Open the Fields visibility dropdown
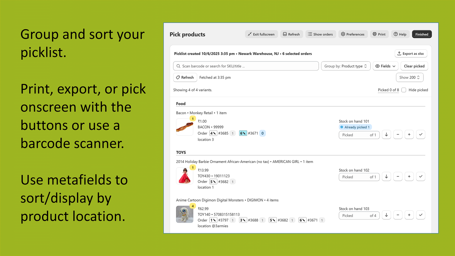 click(385, 66)
